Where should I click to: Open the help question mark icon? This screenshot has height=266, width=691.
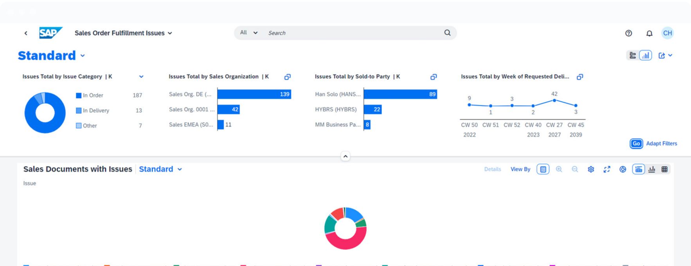(628, 33)
